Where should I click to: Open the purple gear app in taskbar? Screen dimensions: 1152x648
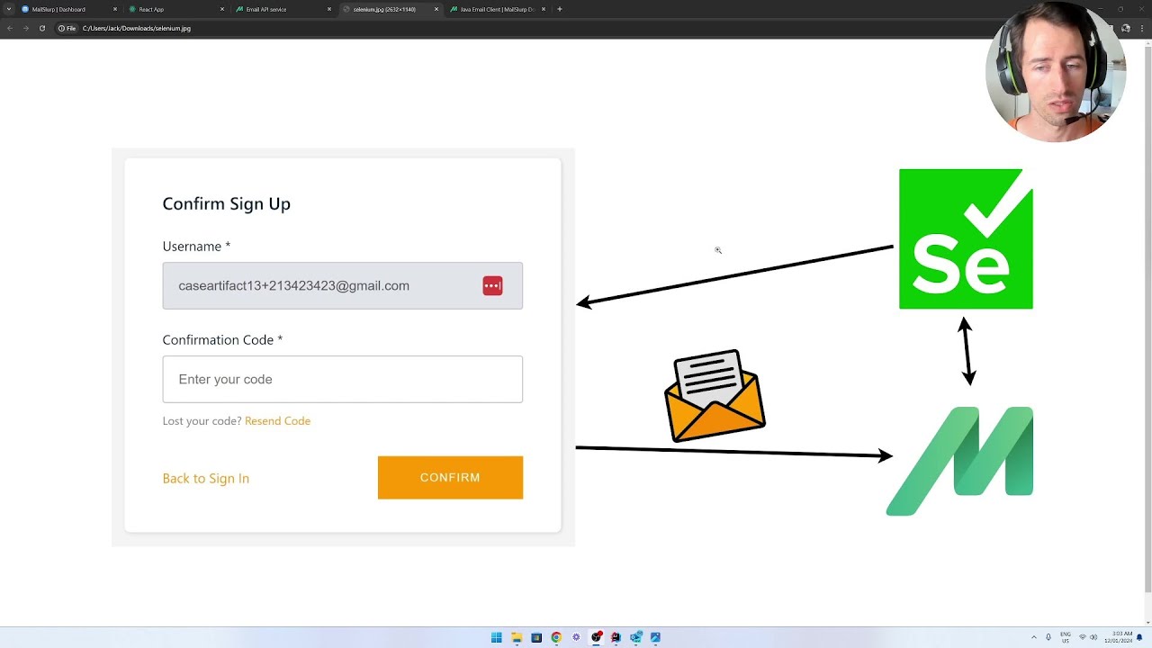click(576, 637)
